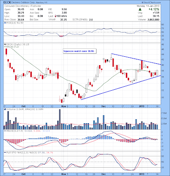
Task: Click the tallest volume bar near Nov
Action: point(60,119)
